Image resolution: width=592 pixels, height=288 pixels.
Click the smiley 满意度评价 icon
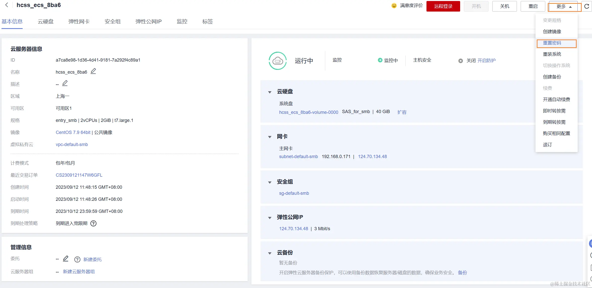click(394, 6)
